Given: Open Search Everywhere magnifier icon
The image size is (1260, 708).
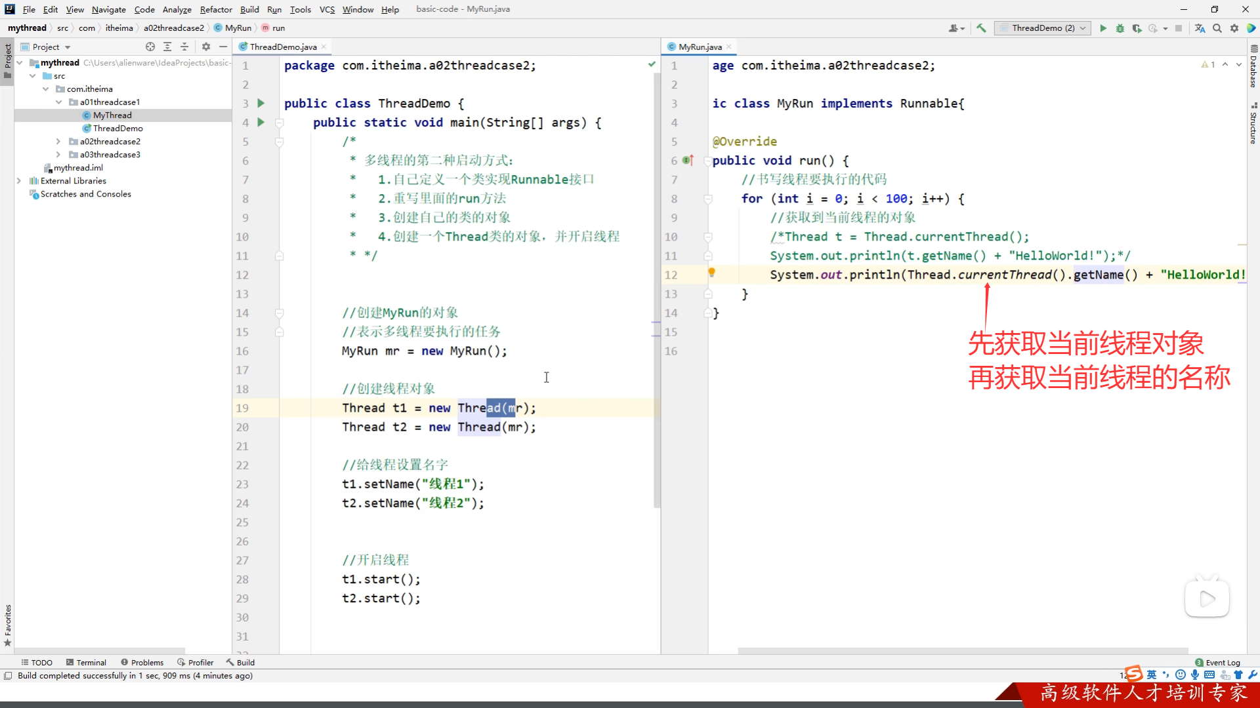Looking at the screenshot, I should point(1217,28).
